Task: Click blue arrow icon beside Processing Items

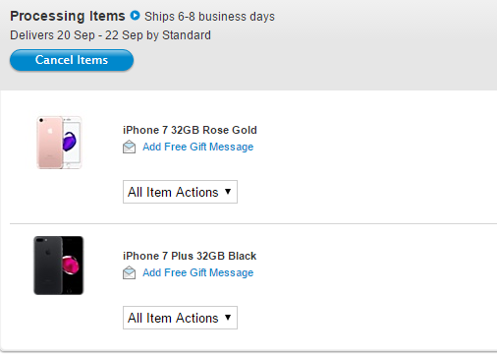Action: 135,16
